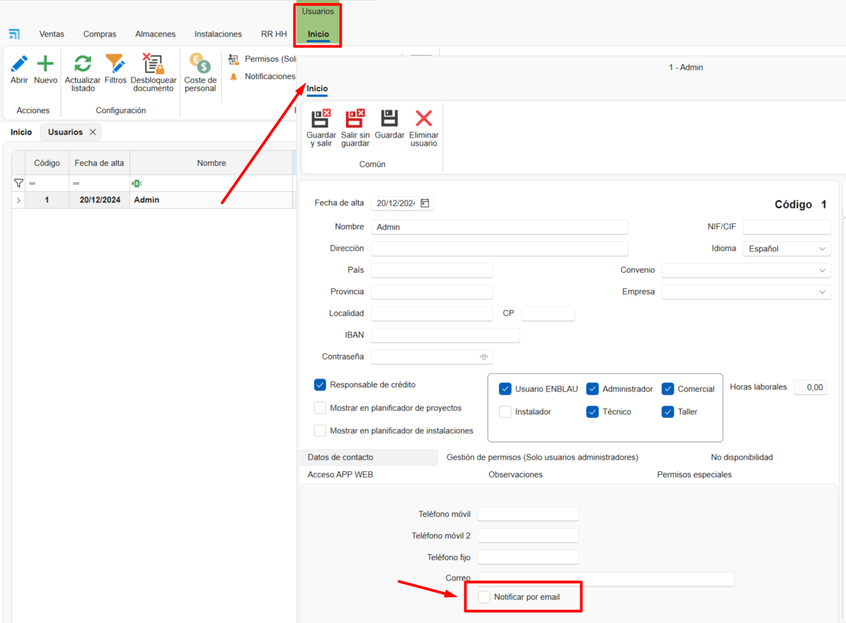The height and width of the screenshot is (623, 846).
Task: Open the Permisos especiales tab
Action: pyautogui.click(x=694, y=475)
